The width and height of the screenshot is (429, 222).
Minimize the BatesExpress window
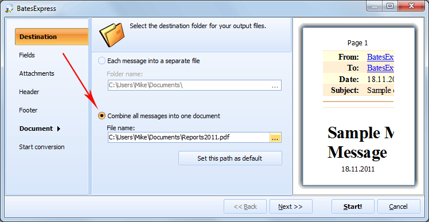pos(376,6)
